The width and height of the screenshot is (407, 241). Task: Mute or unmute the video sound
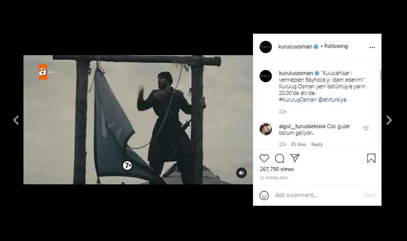point(241,173)
